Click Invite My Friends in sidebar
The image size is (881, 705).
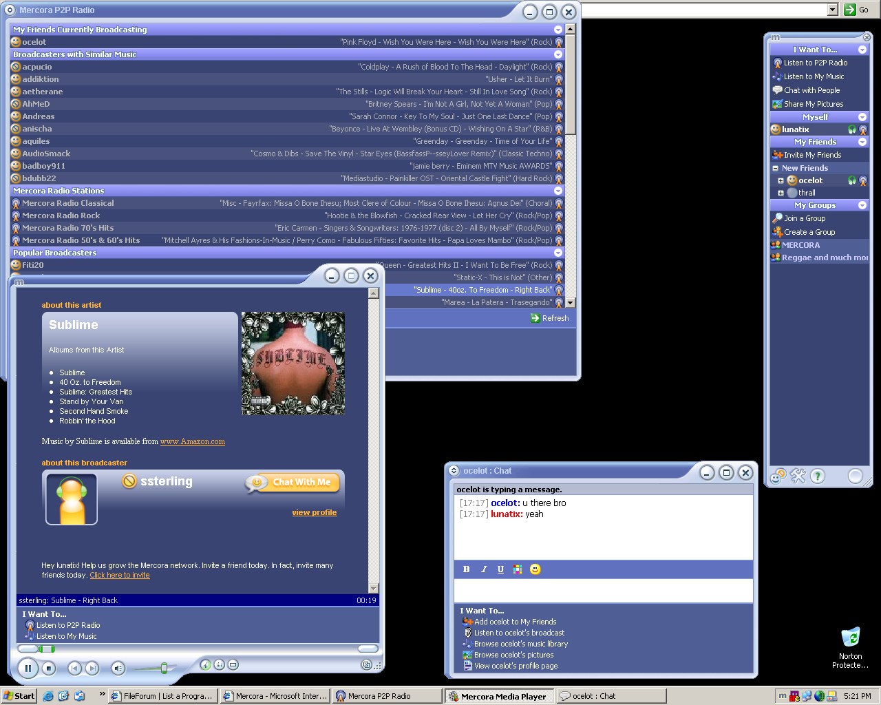coord(812,155)
